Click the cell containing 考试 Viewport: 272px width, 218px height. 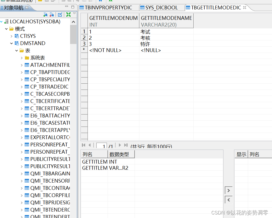click(166, 32)
